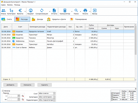Click the table scrollbar up arrow
Viewport: 138px width, 103px height.
(136, 25)
